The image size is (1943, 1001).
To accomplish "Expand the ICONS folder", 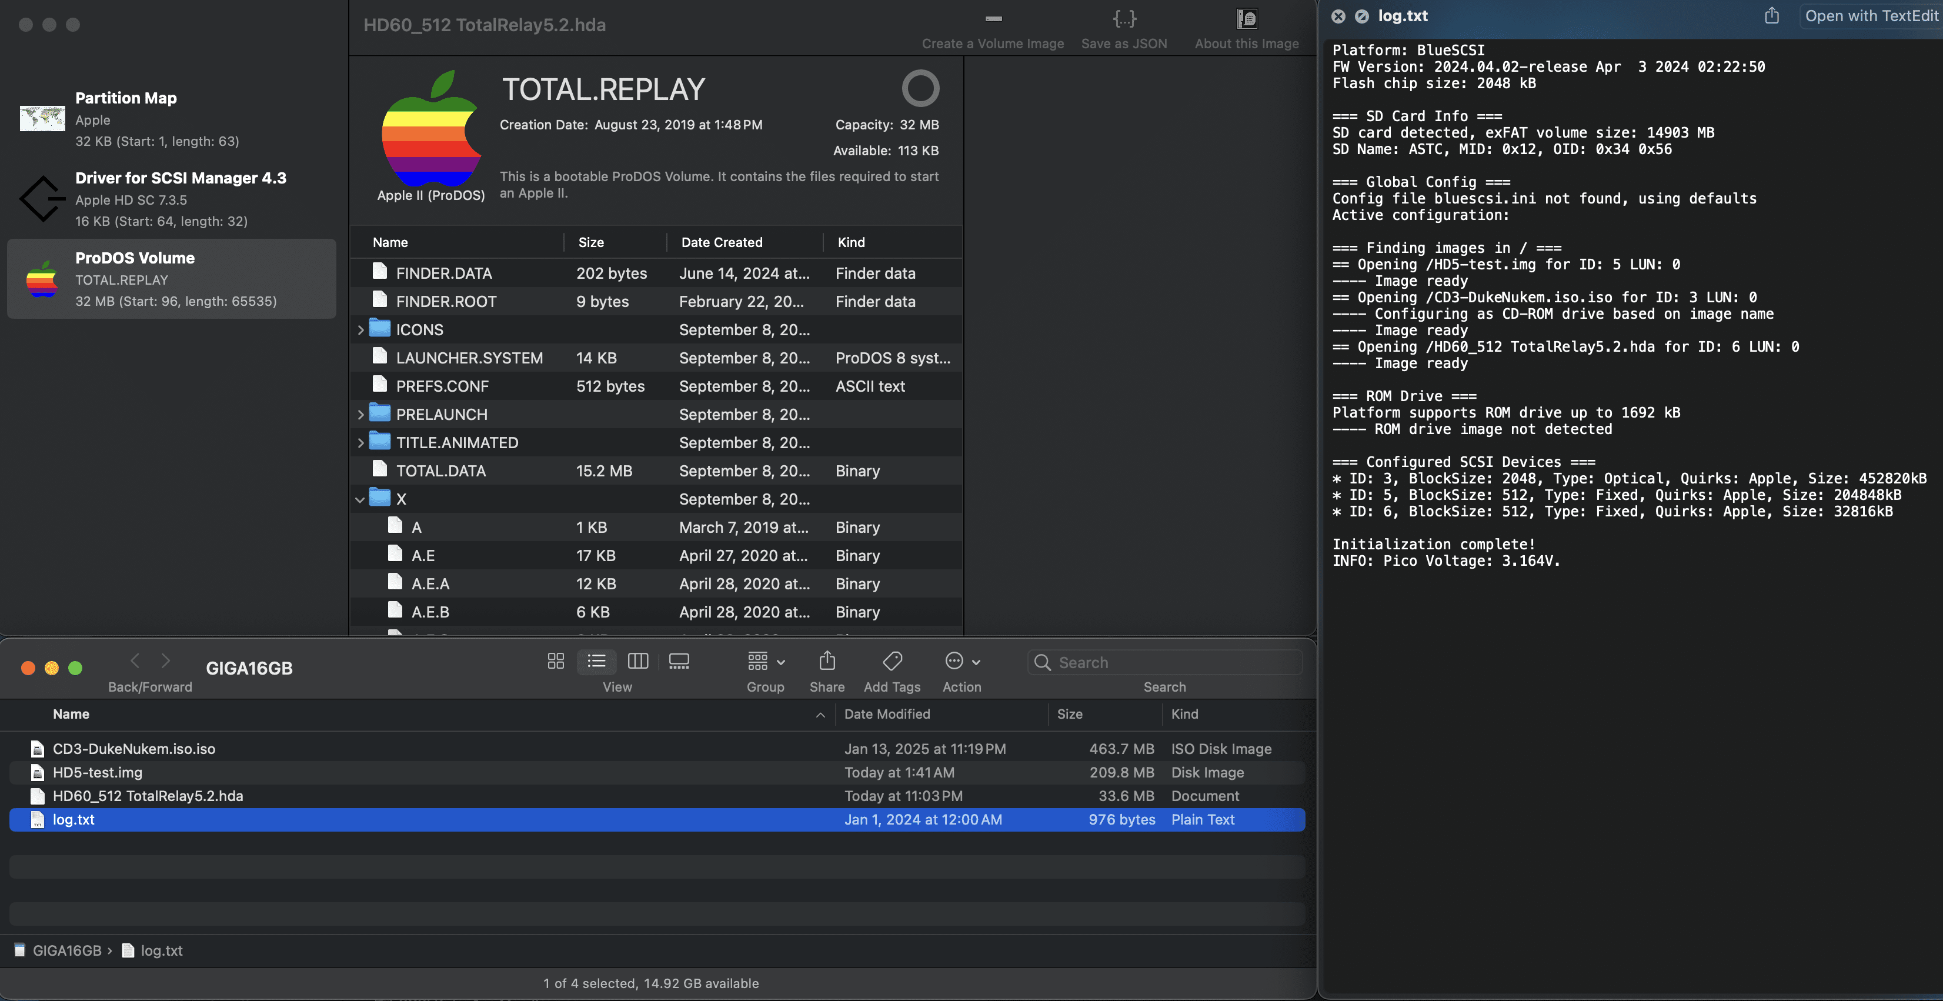I will [360, 329].
